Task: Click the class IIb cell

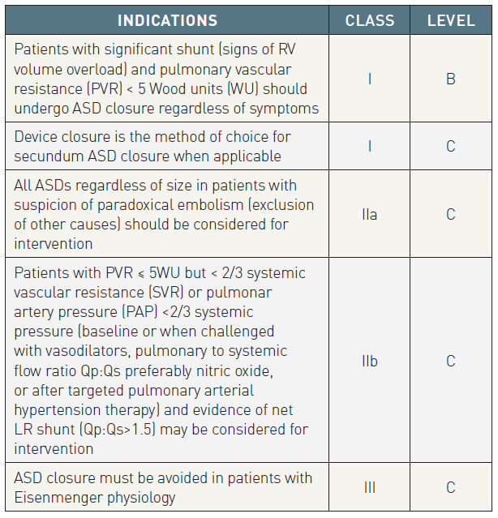Action: pos(370,361)
